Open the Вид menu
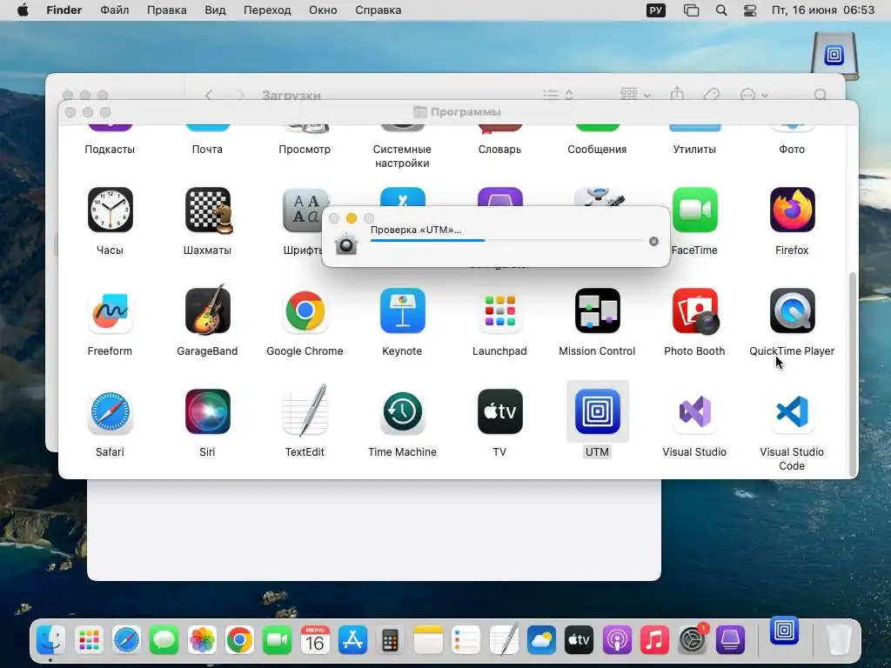This screenshot has height=668, width=891. click(x=215, y=10)
